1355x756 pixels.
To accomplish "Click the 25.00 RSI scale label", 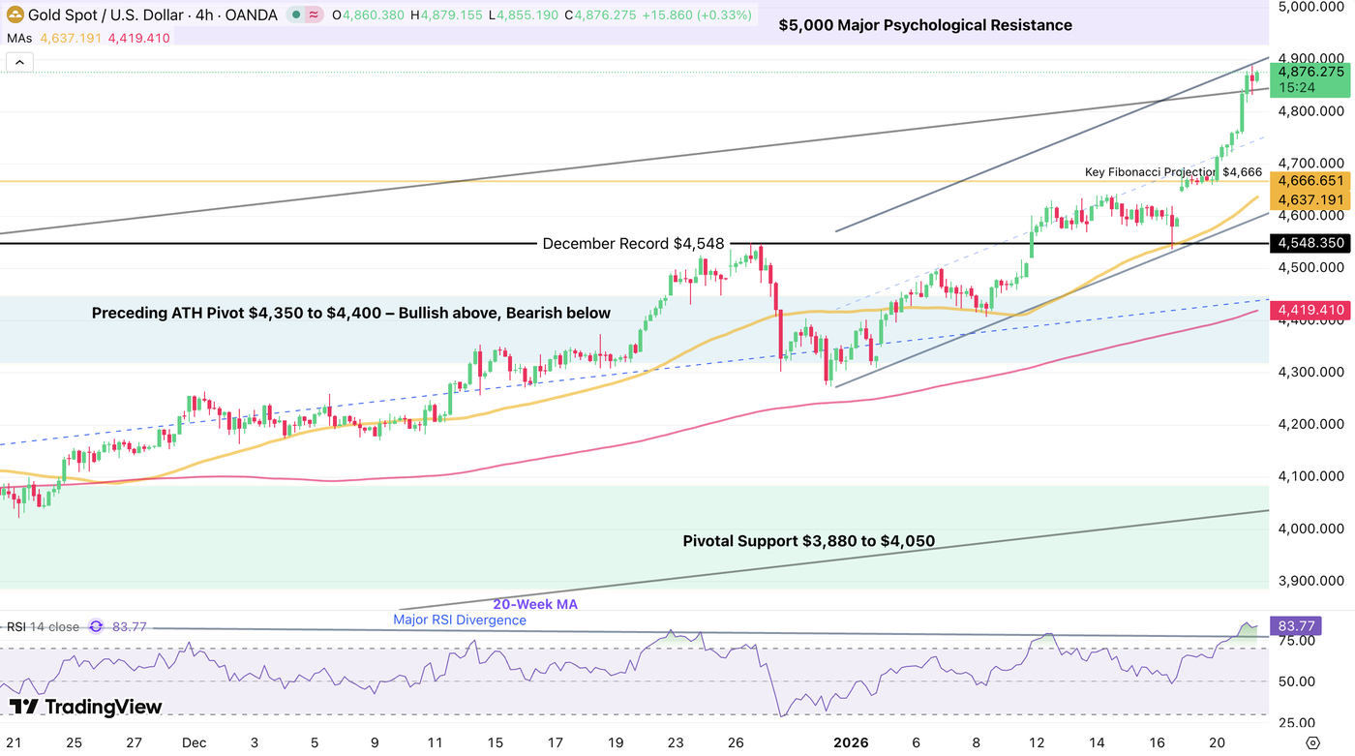I will point(1296,722).
